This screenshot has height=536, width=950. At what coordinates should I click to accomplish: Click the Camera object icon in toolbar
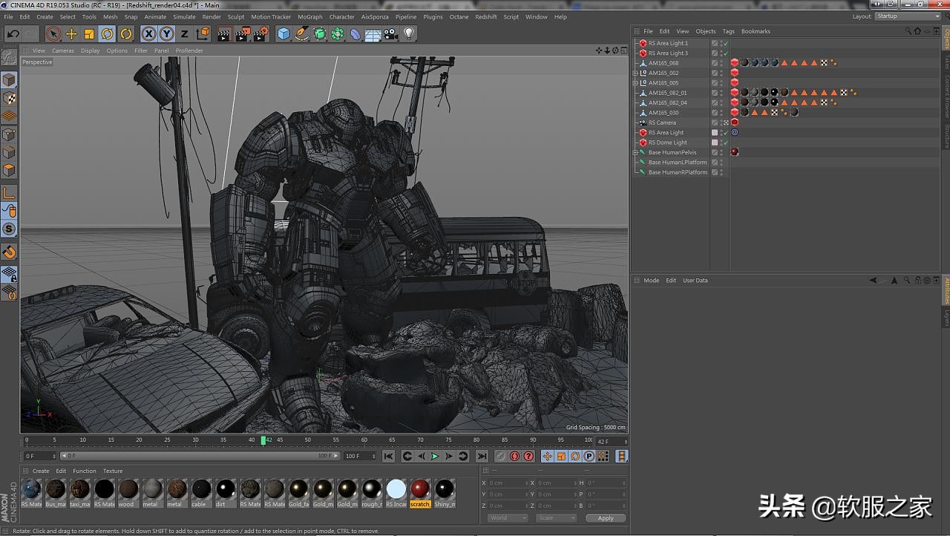pos(390,33)
